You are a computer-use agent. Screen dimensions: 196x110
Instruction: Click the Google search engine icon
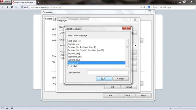click(149, 7)
